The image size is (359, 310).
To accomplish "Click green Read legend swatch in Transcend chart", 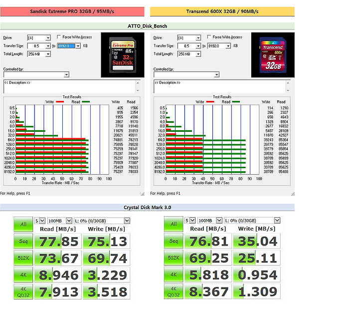I will pyautogui.click(x=236, y=102).
